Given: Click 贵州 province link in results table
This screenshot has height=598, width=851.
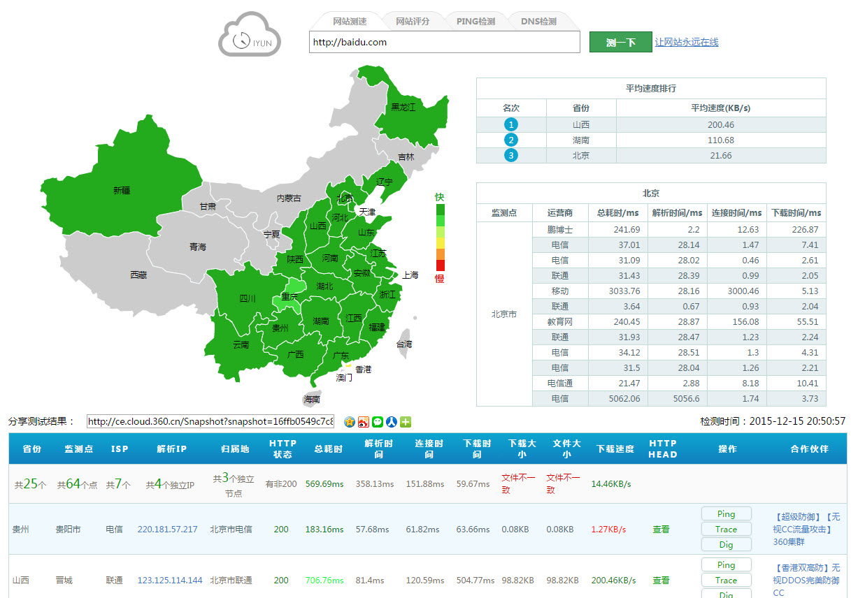Looking at the screenshot, I should 21,530.
